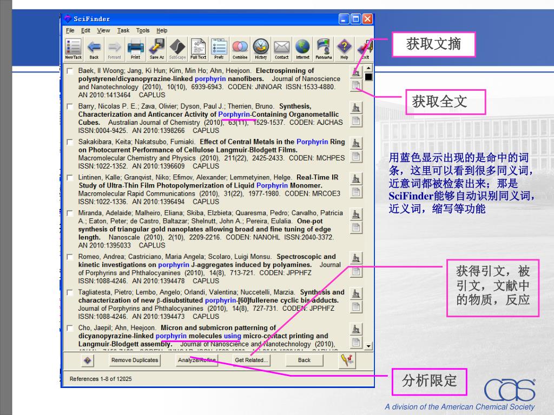Click the SubScape toolbar icon

tap(177, 49)
